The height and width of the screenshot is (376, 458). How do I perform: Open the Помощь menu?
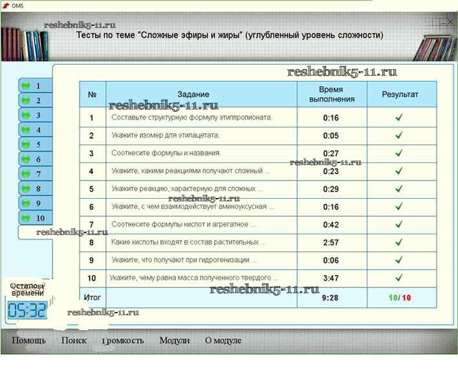29,340
